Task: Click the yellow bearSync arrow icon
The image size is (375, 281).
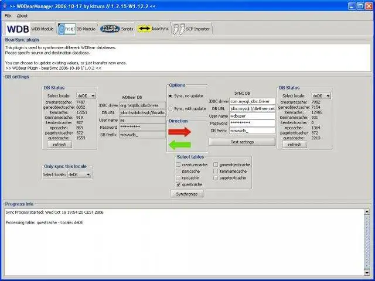Action: click(144, 29)
